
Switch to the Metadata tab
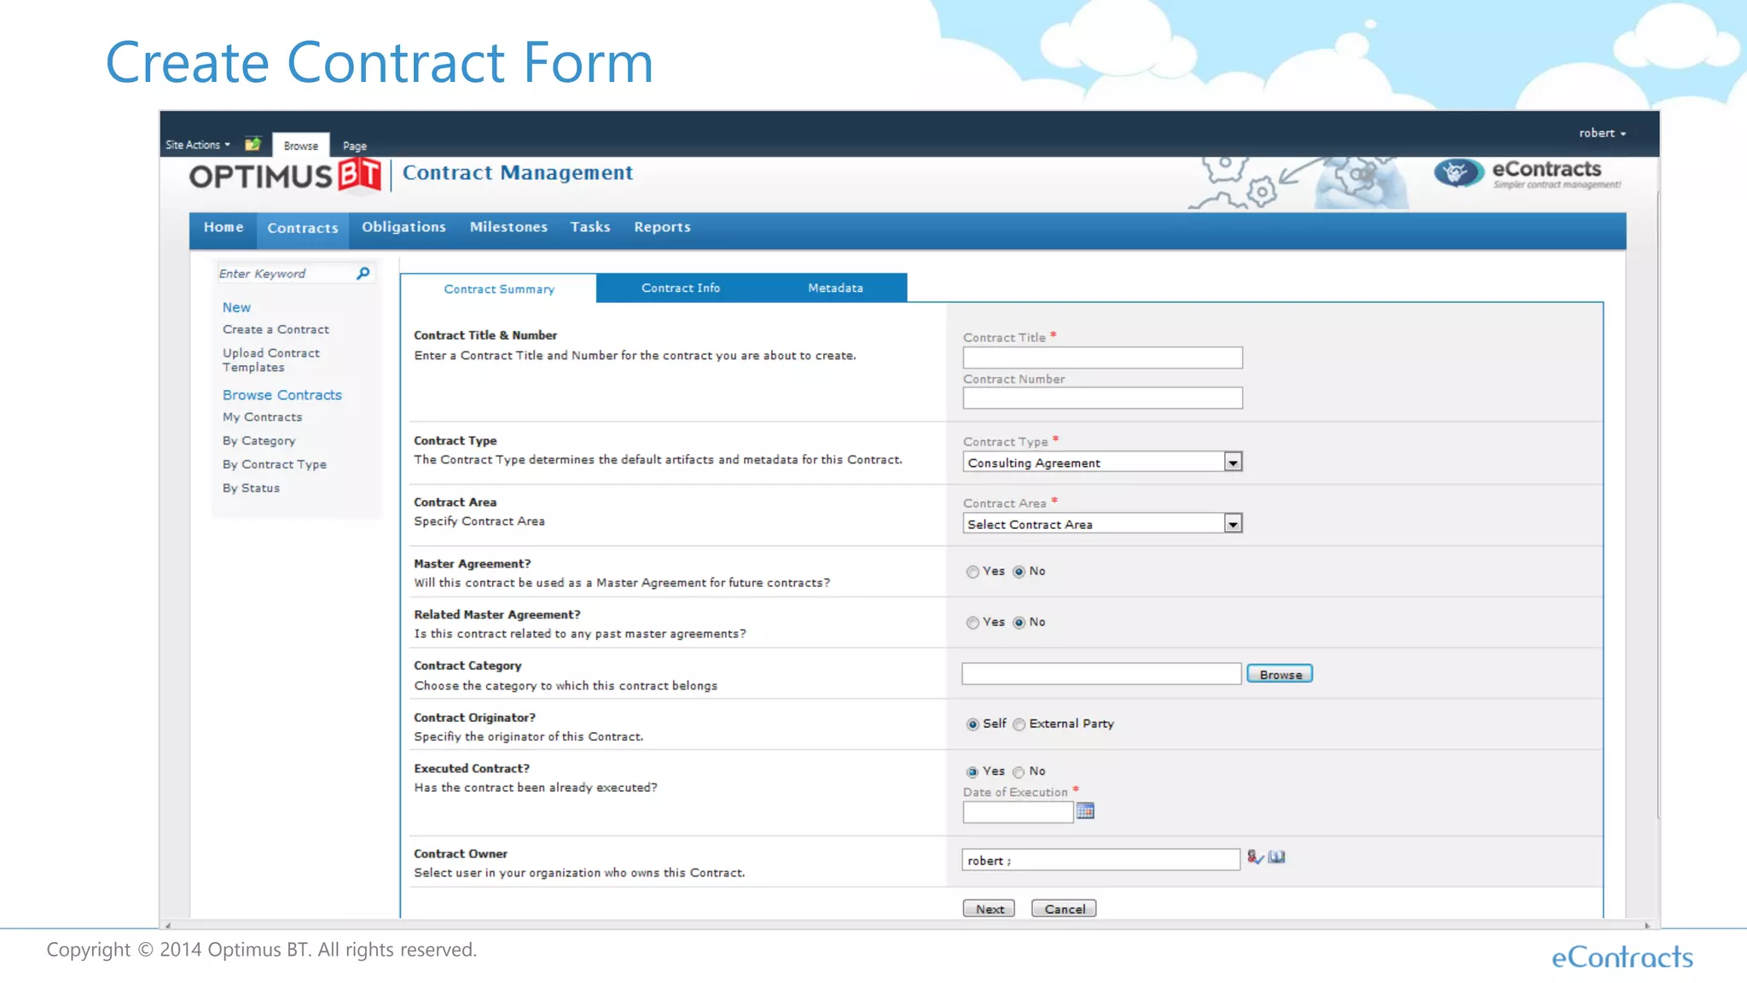(x=835, y=288)
